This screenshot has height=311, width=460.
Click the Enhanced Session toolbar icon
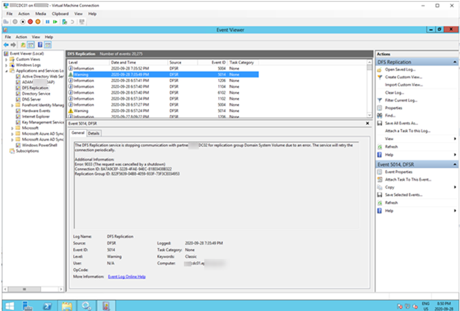tap(82, 22)
